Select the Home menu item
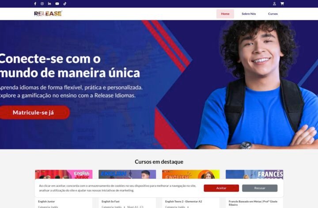Image resolution: width=318 pixels, height=208 pixels. click(225, 14)
